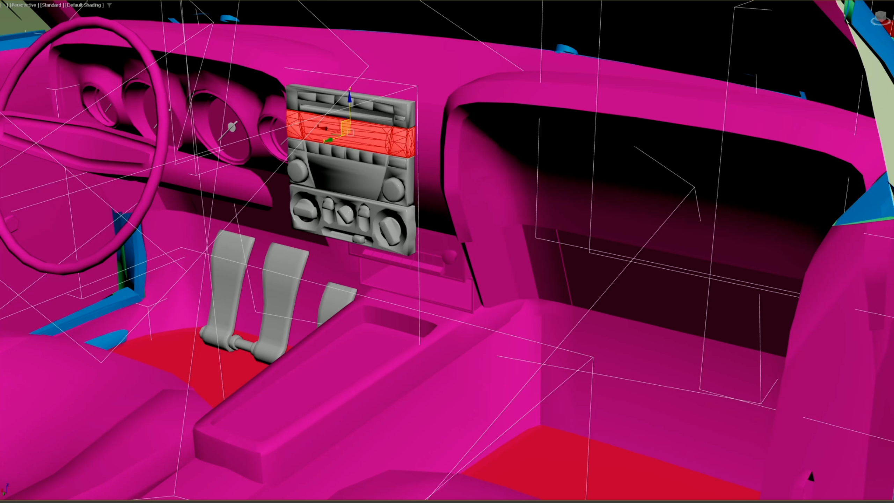
Task: Click the gray ViewCube in viewport corner
Action: 880,16
